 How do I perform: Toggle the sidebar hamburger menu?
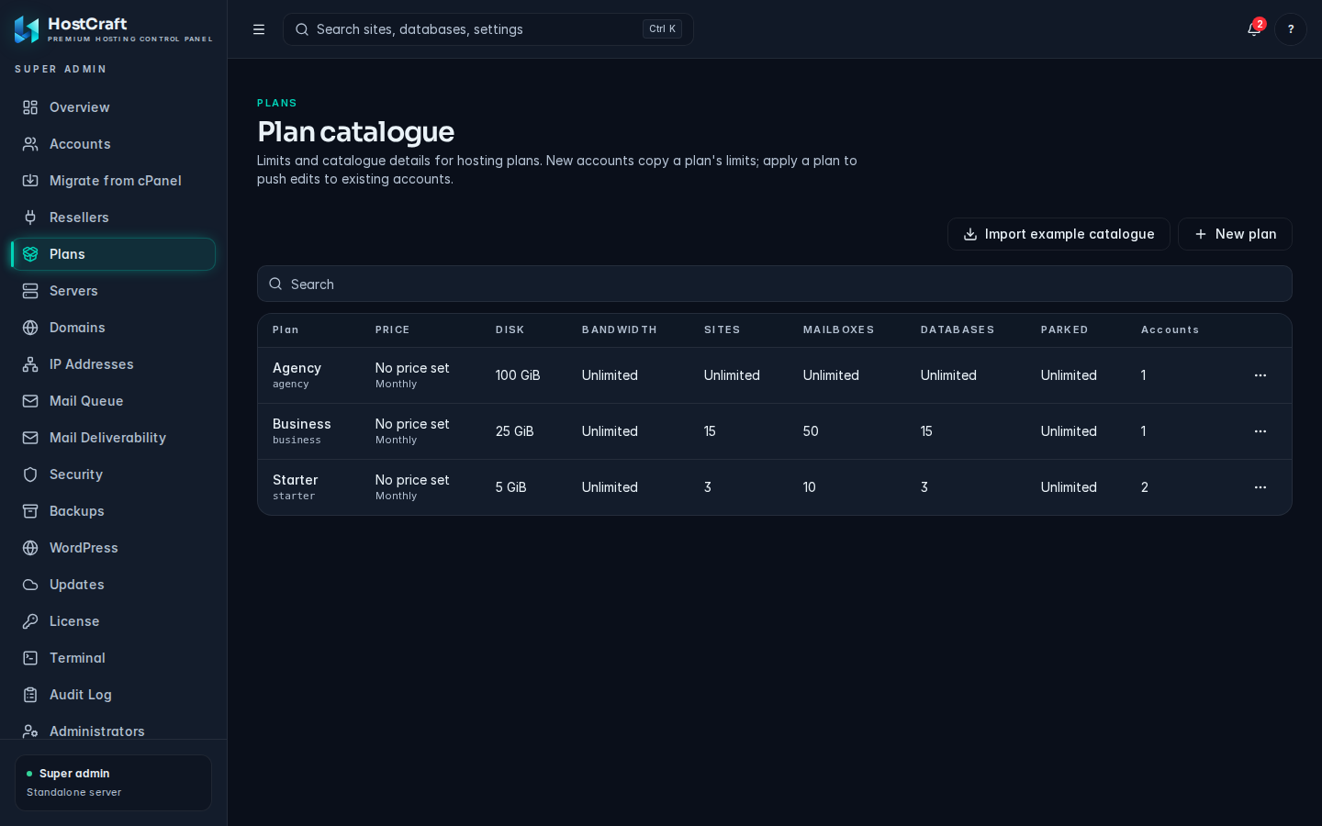259,29
